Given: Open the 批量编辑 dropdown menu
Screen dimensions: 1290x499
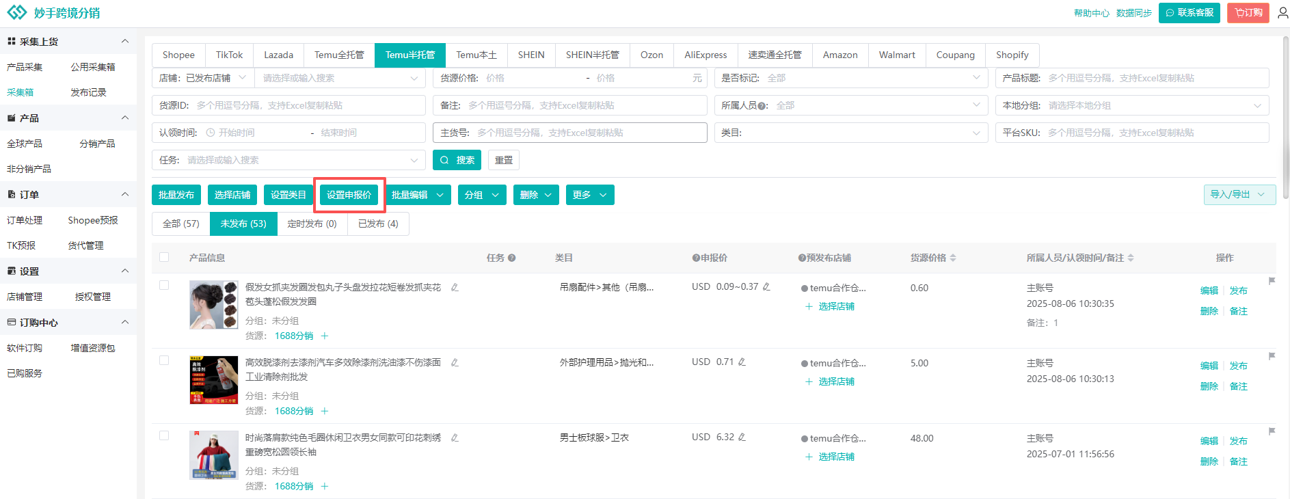Looking at the screenshot, I should pos(417,195).
